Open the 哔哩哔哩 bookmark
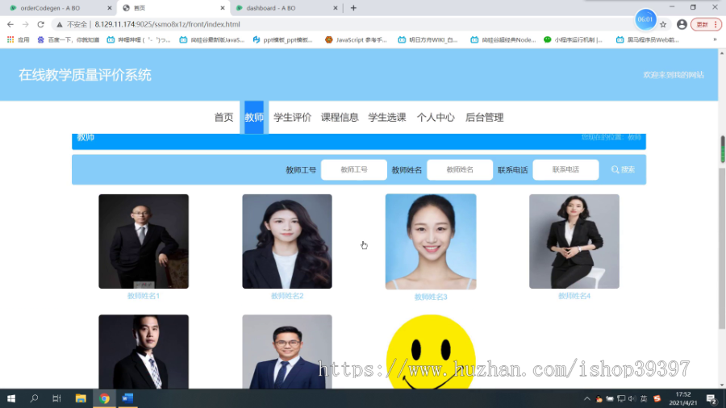This screenshot has width=726, height=408. click(139, 40)
